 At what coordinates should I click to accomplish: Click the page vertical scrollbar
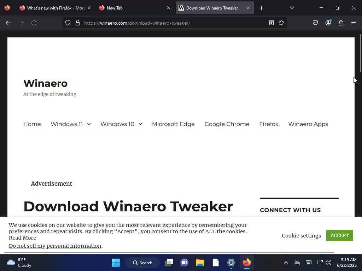coord(360,53)
